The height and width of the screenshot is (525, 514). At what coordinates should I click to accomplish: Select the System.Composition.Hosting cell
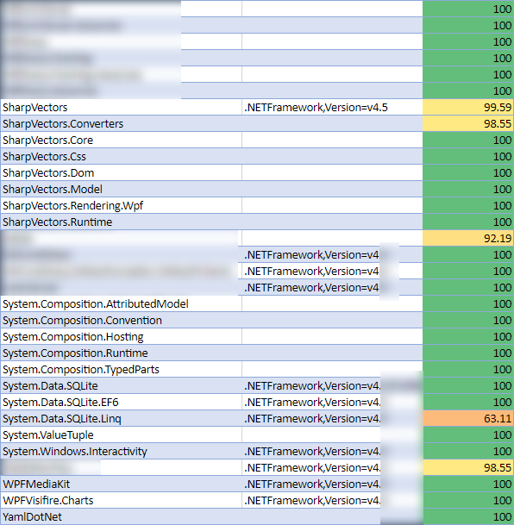[x=122, y=336]
